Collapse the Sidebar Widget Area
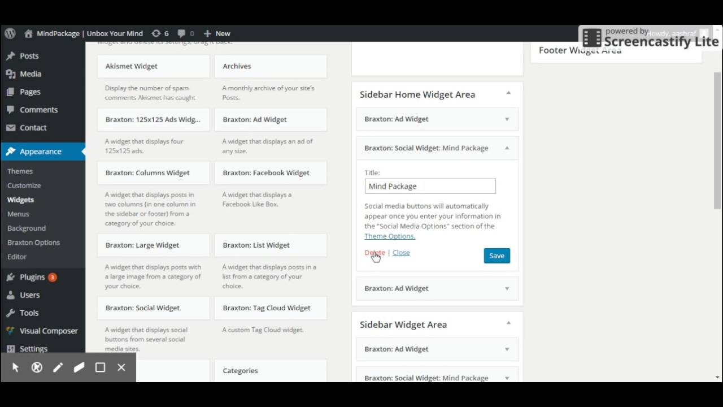Viewport: 723px width, 407px height. (x=508, y=323)
